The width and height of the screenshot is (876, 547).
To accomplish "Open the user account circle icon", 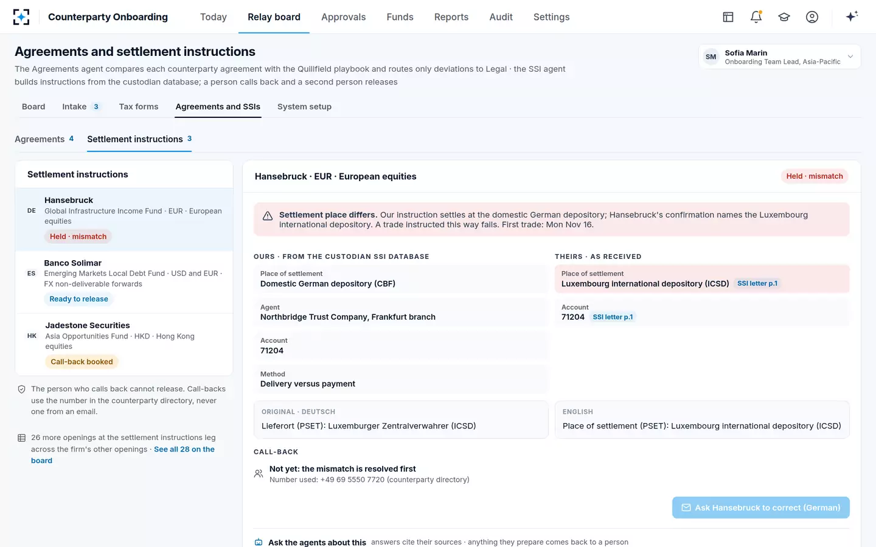I will tap(812, 17).
